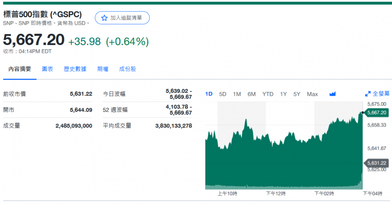
Task: Choose the 6M chart range
Action: 252,94
